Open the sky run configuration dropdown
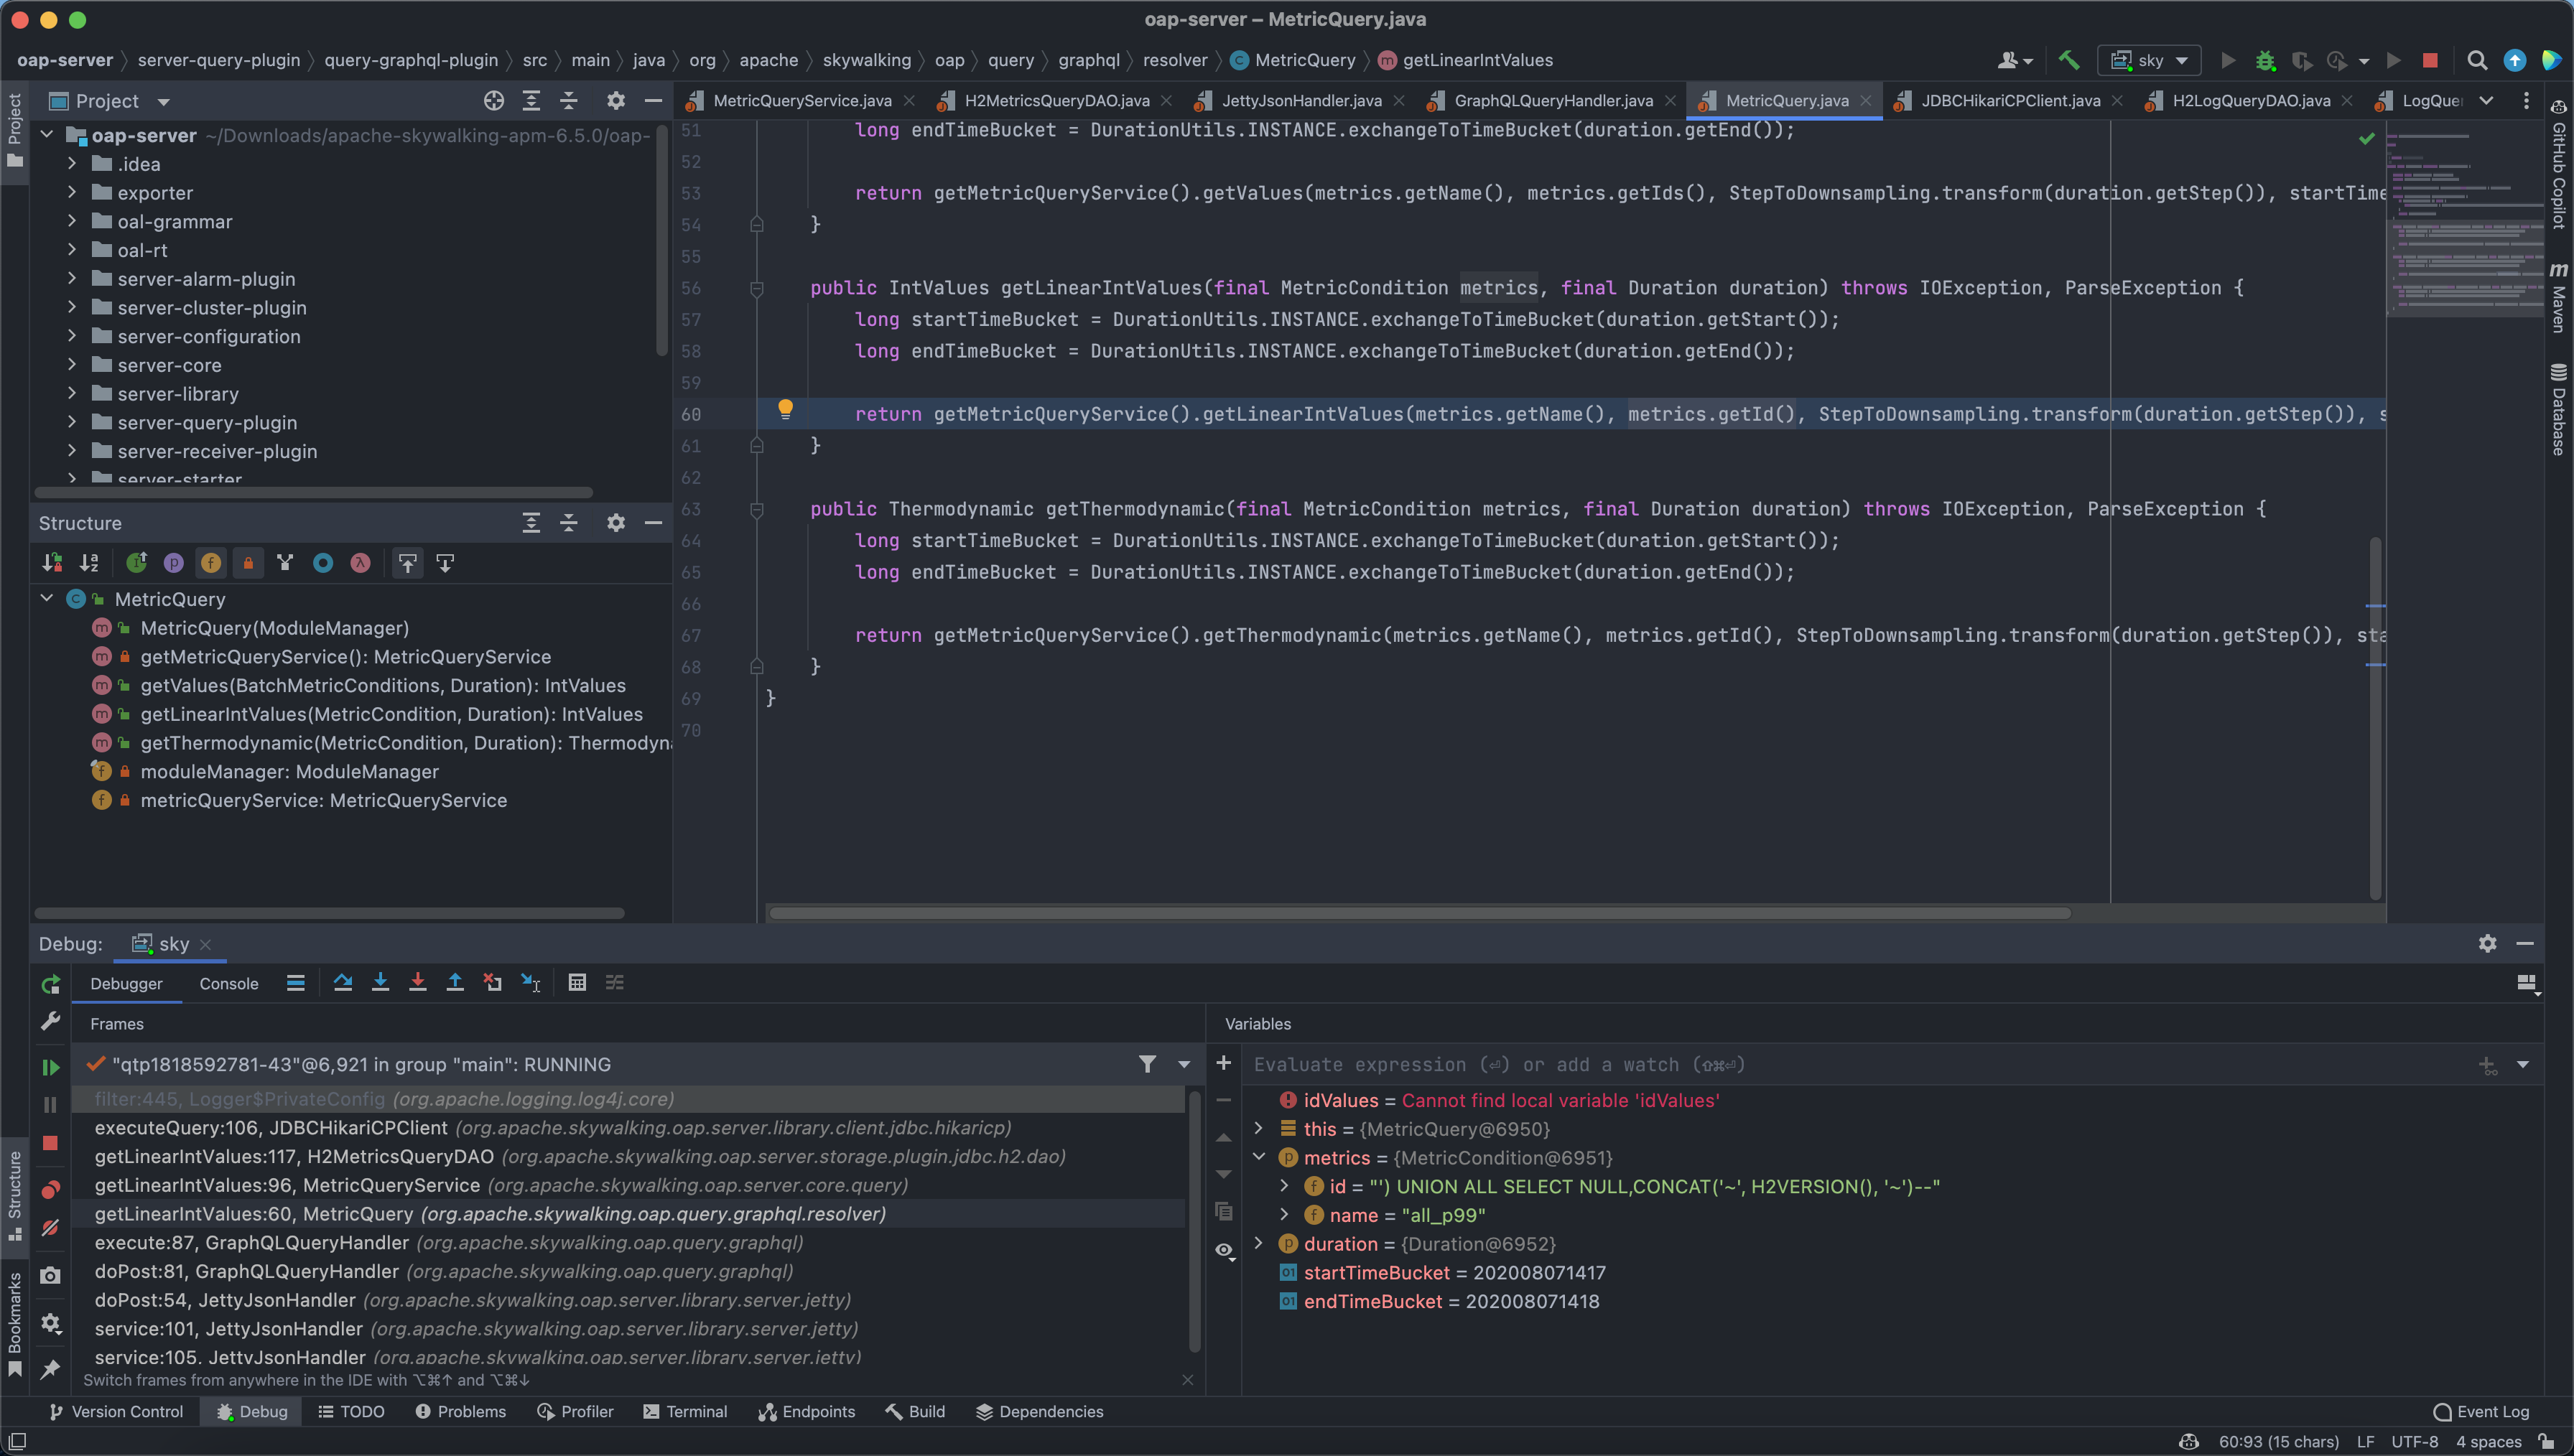Screen dimensions: 2574x1456 point(2150,60)
